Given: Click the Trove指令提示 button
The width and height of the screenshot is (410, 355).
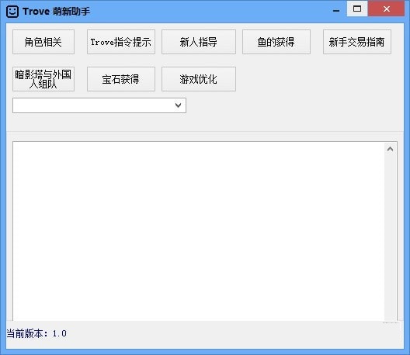Looking at the screenshot, I should point(121,42).
